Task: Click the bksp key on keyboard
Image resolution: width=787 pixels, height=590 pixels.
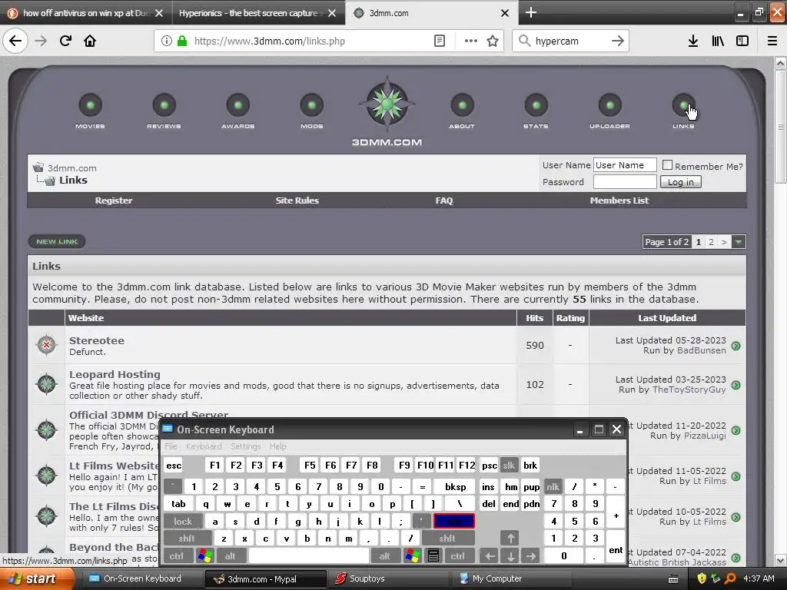Action: [x=455, y=486]
